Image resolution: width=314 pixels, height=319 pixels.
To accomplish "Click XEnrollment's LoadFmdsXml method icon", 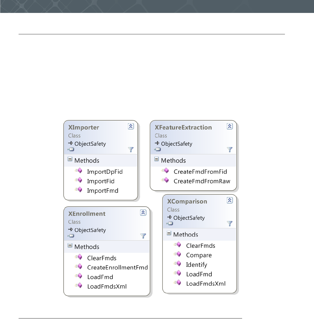I will [x=78, y=285].
